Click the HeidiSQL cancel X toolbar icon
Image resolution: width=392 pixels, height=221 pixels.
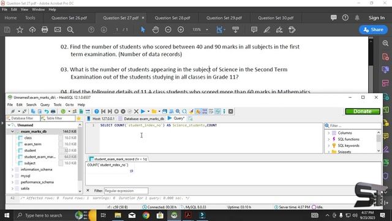(x=136, y=111)
